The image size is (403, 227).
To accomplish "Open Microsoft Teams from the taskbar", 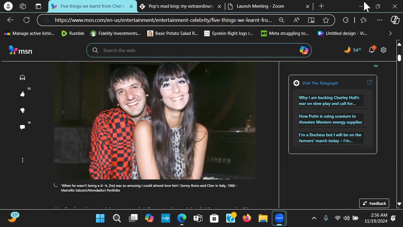I will pyautogui.click(x=198, y=218).
